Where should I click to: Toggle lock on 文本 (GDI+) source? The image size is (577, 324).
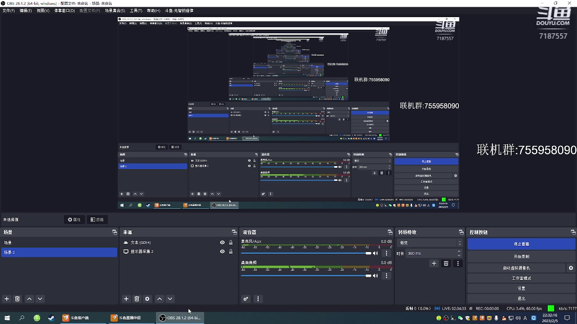pos(231,243)
